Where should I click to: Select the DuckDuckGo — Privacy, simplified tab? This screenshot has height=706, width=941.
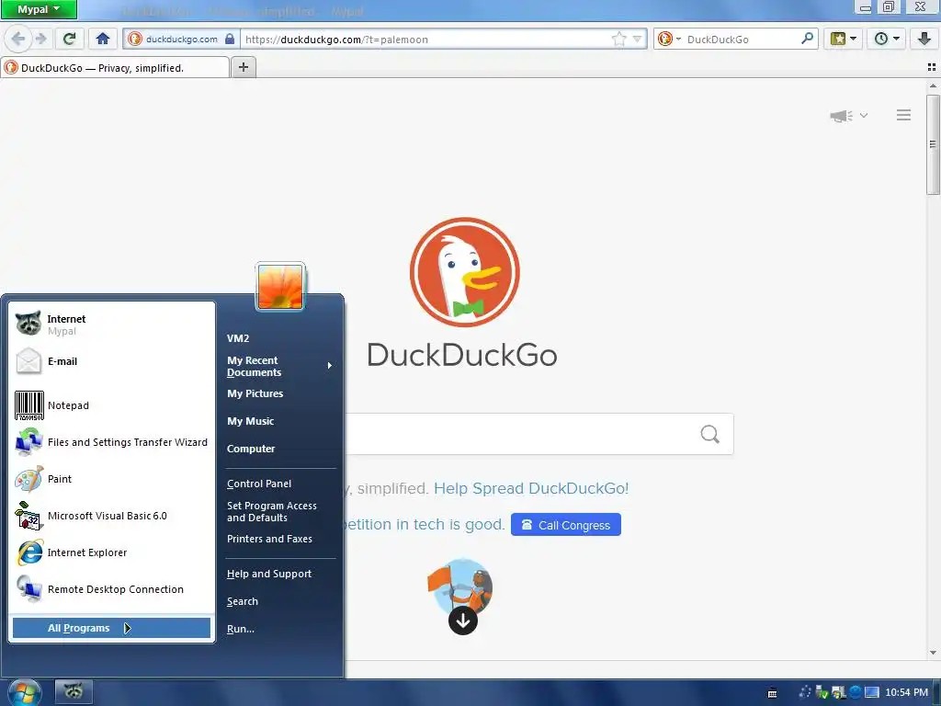click(115, 68)
